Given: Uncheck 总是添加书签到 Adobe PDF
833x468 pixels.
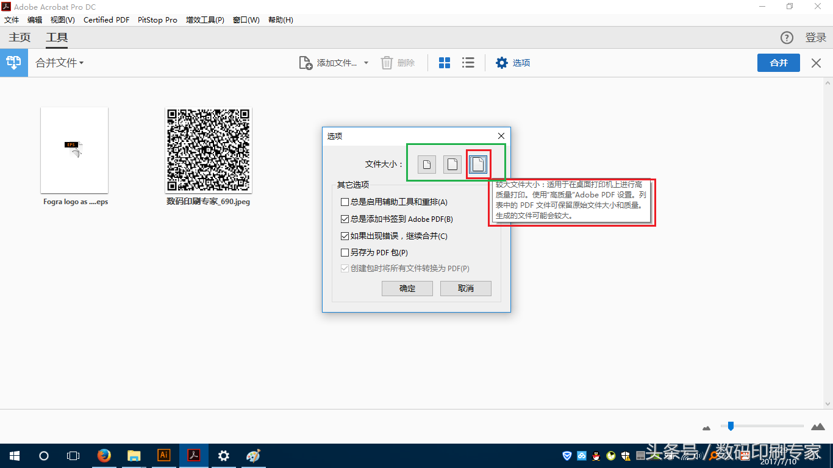Looking at the screenshot, I should coord(345,219).
